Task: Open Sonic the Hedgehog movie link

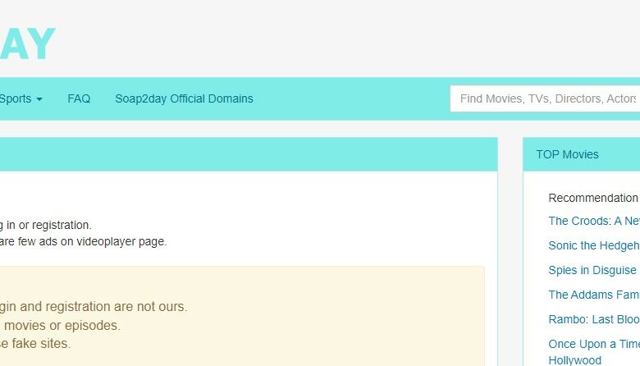Action: (x=594, y=245)
